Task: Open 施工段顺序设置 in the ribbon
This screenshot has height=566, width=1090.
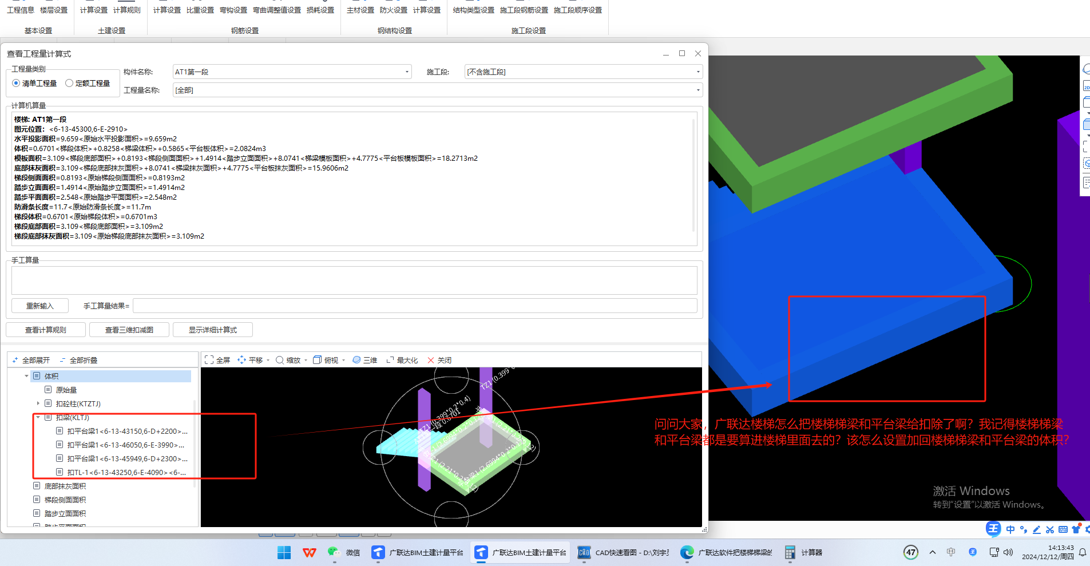Action: (x=578, y=10)
